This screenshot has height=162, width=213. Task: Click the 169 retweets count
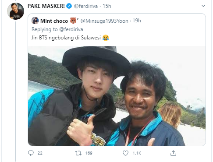(x=89, y=153)
